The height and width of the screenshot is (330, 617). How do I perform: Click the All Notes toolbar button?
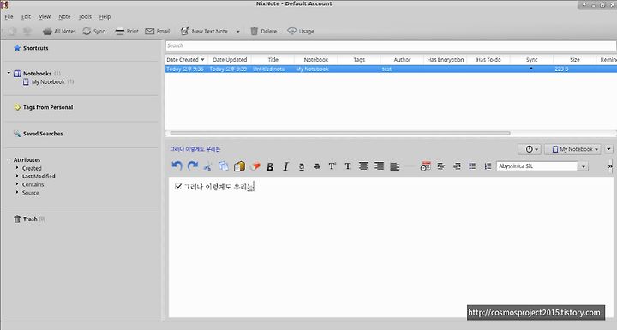click(59, 31)
